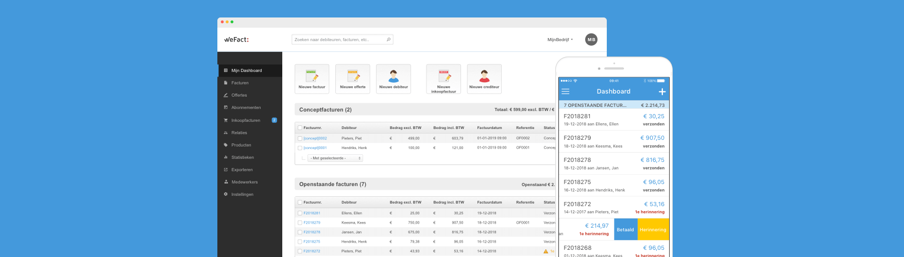Image resolution: width=904 pixels, height=257 pixels.
Task: Tap the plus icon in phone Dashboard header
Action: (x=662, y=91)
